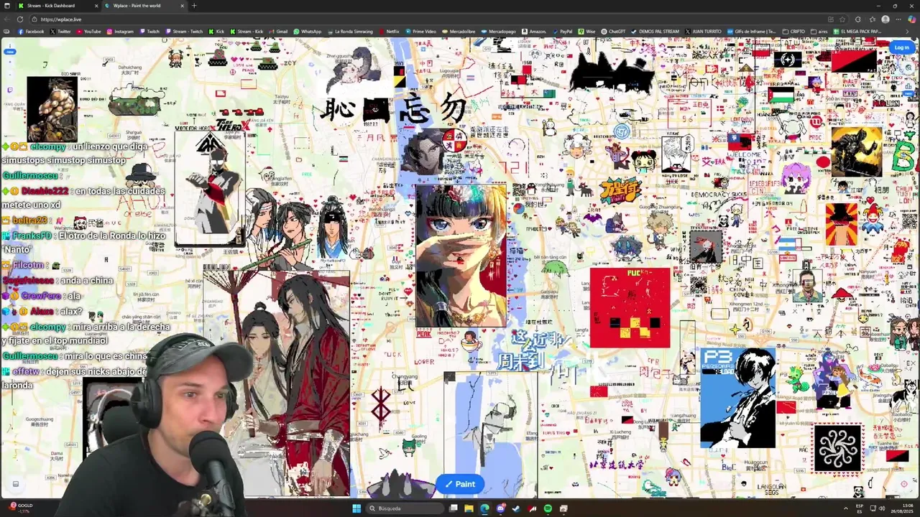920x517 pixels.
Task: Open DEMOS PAL STREAM bookmark
Action: coord(655,32)
